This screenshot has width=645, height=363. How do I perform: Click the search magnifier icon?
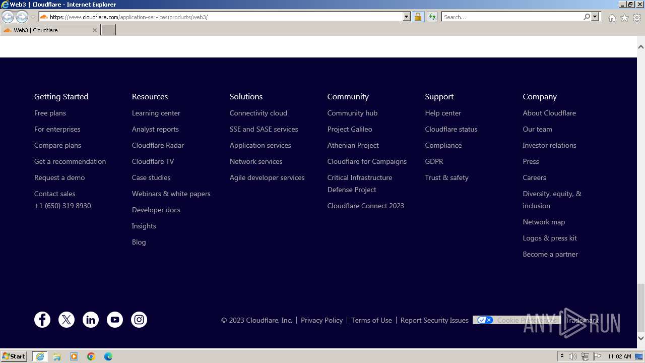[x=587, y=17]
